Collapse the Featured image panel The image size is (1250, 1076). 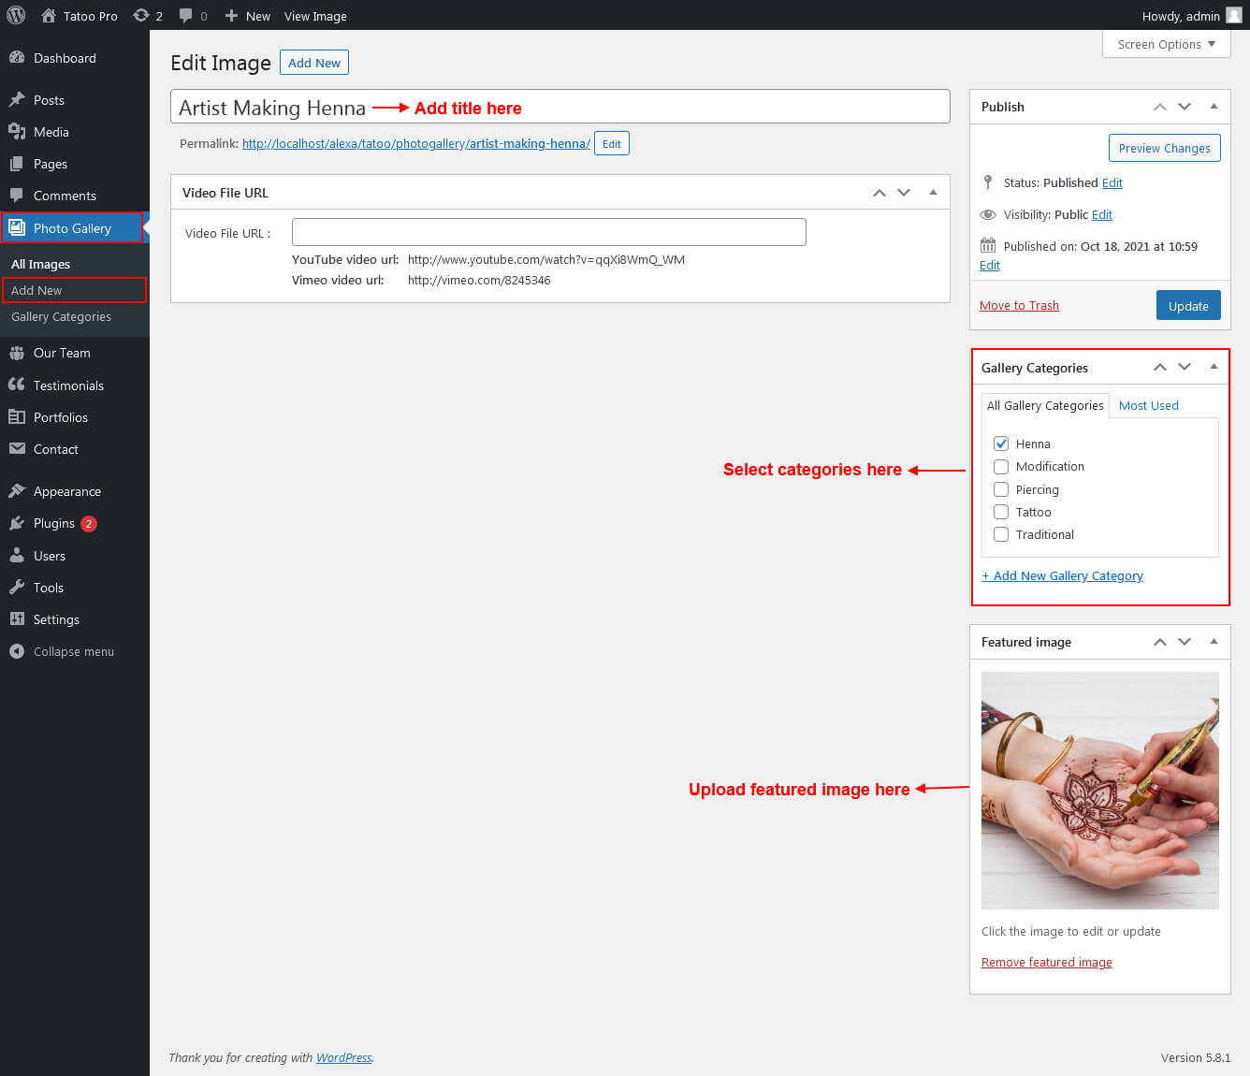click(x=1214, y=642)
